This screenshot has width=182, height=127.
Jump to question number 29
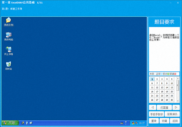(167, 100)
